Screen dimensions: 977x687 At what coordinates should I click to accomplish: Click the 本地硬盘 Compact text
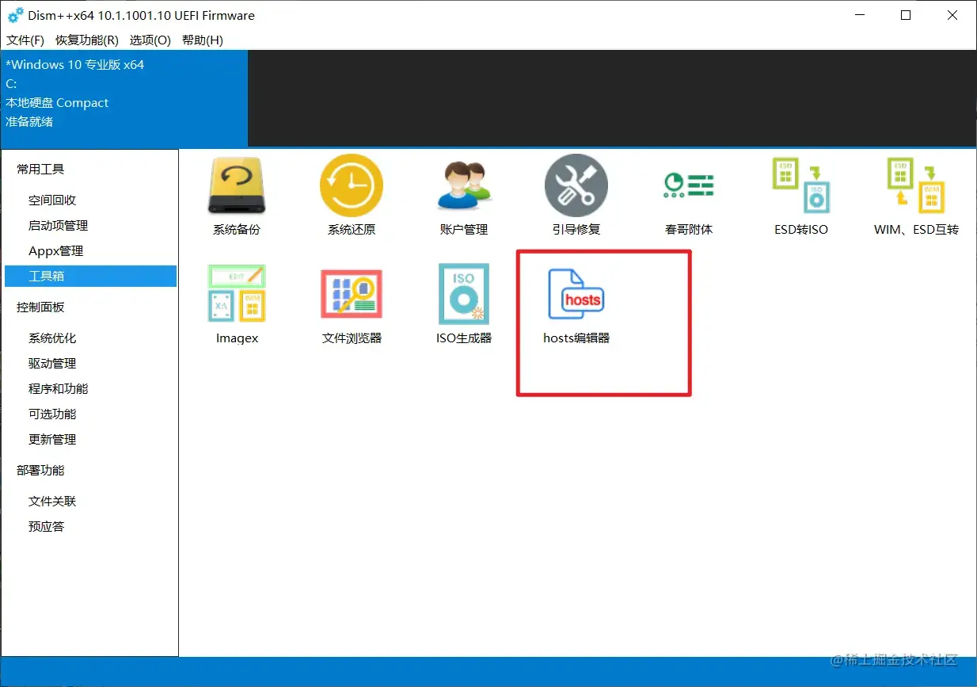tap(57, 103)
